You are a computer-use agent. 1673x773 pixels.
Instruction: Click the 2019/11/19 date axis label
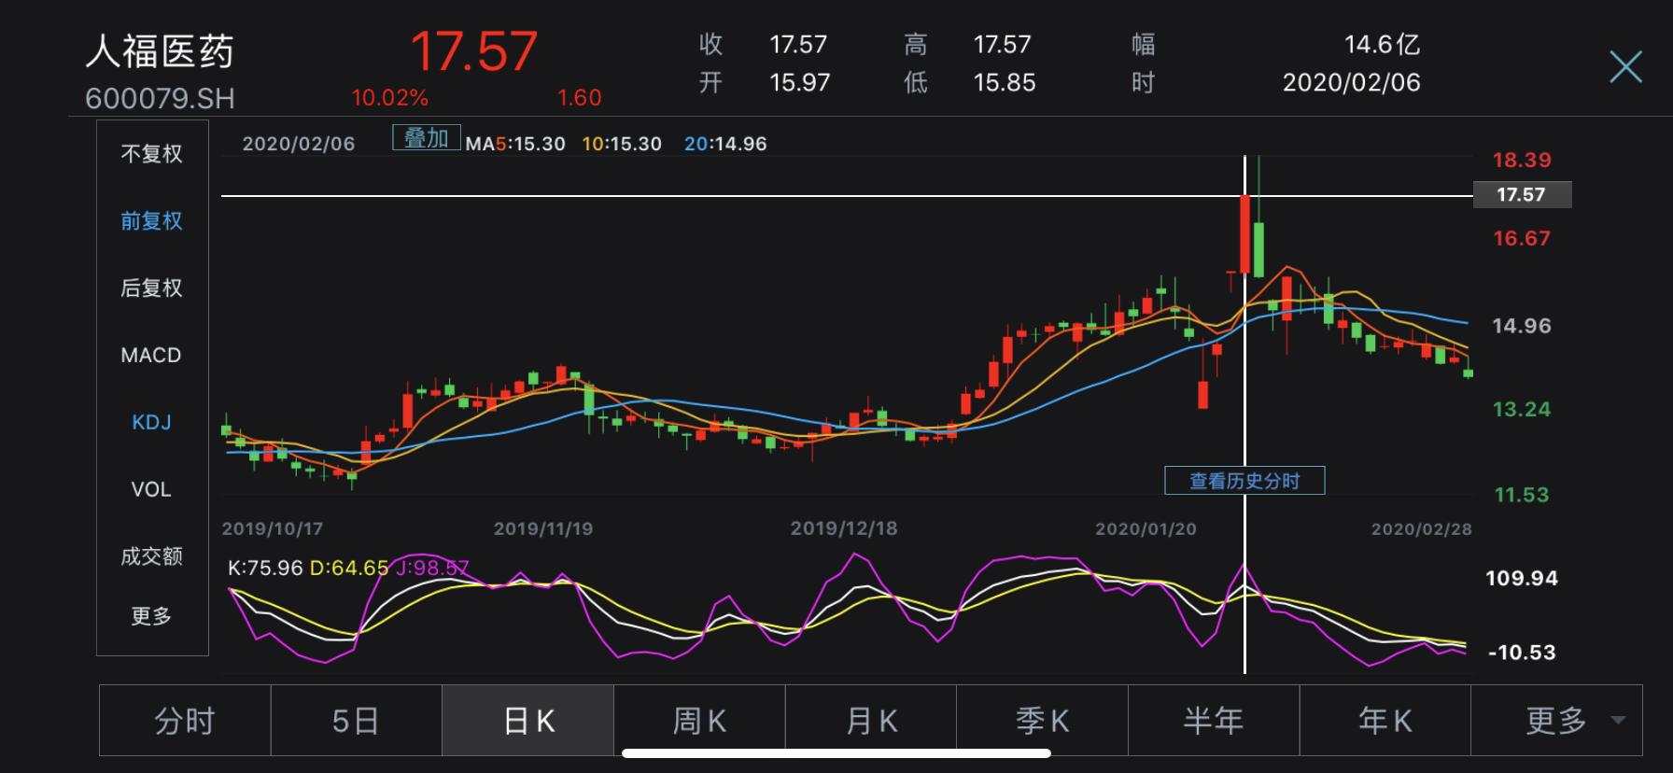click(543, 528)
